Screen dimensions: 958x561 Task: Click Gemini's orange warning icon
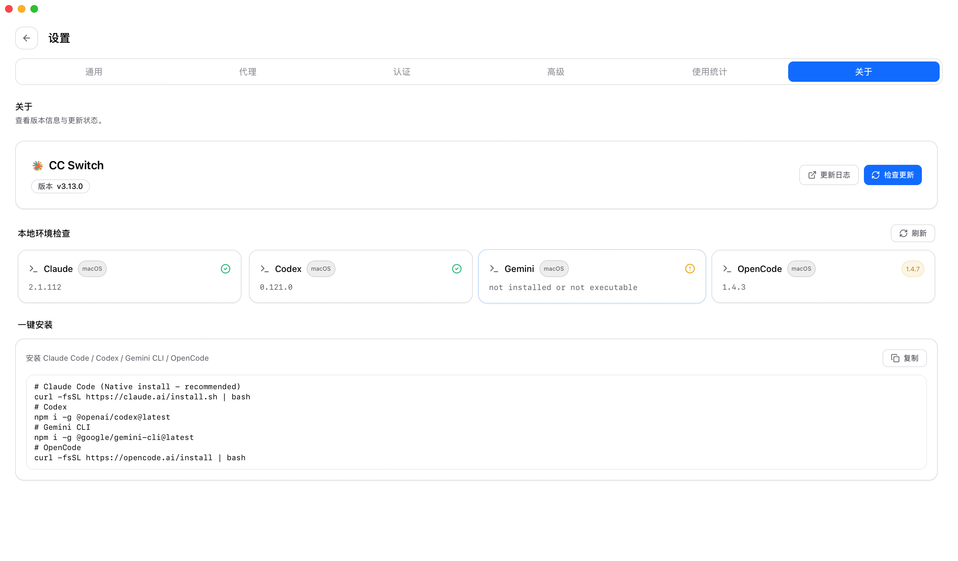tap(690, 269)
